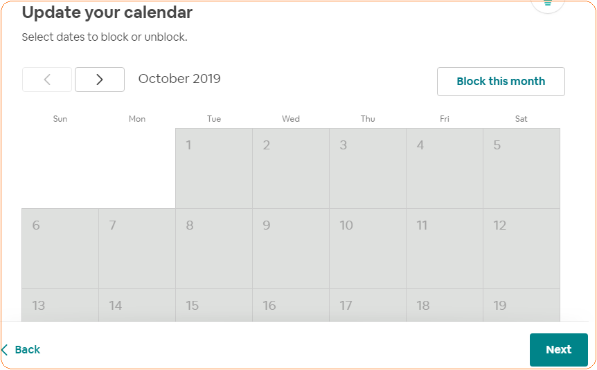Go to the next month arrow
This screenshot has width=597, height=370.
(100, 80)
